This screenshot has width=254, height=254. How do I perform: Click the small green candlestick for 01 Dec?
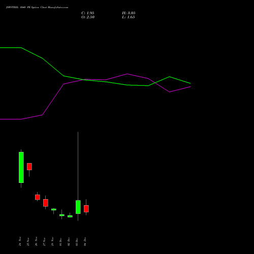[x=62, y=215]
